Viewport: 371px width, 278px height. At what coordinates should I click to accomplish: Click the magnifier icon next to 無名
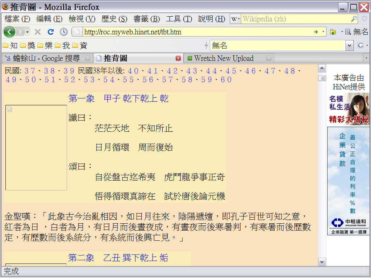click(348, 32)
